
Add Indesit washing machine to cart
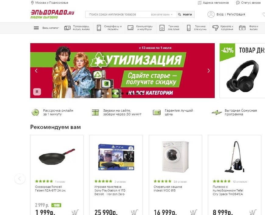[x=194, y=212]
